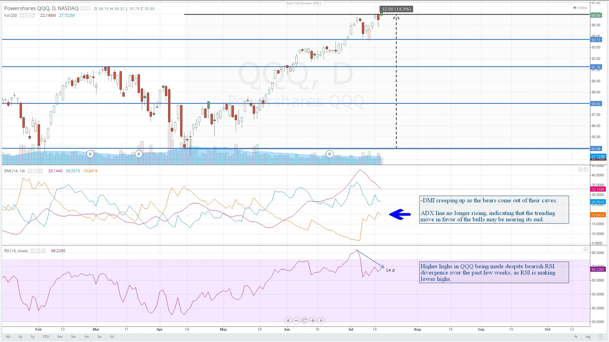Click the Powershares QQQ, D, NASDAQ title
Screen dimensions: 609x342
click(x=41, y=9)
